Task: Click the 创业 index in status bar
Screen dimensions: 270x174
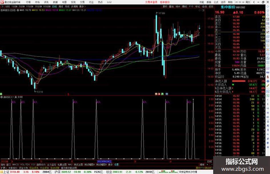Action: (109, 172)
